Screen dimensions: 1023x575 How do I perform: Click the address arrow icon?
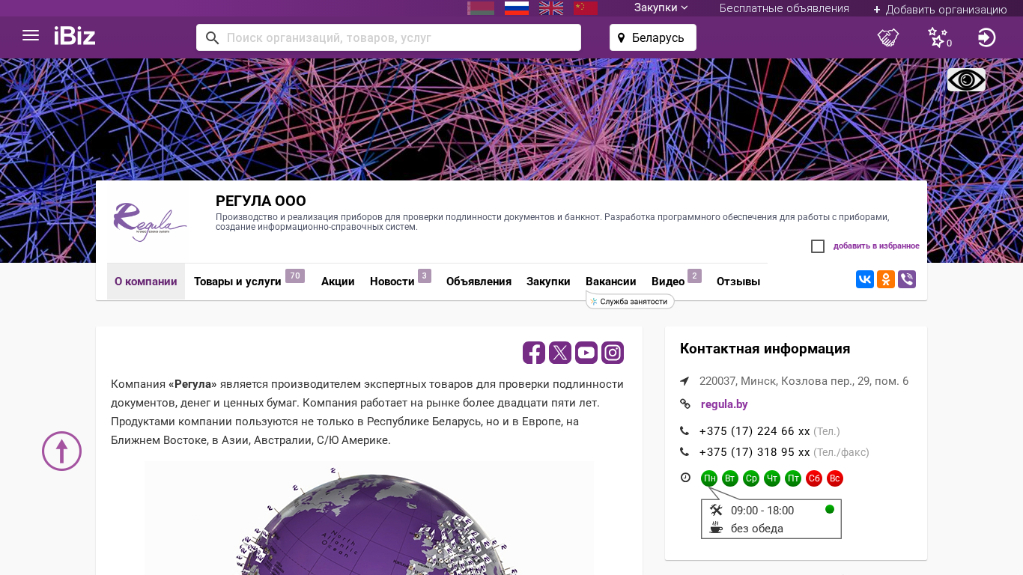click(684, 381)
